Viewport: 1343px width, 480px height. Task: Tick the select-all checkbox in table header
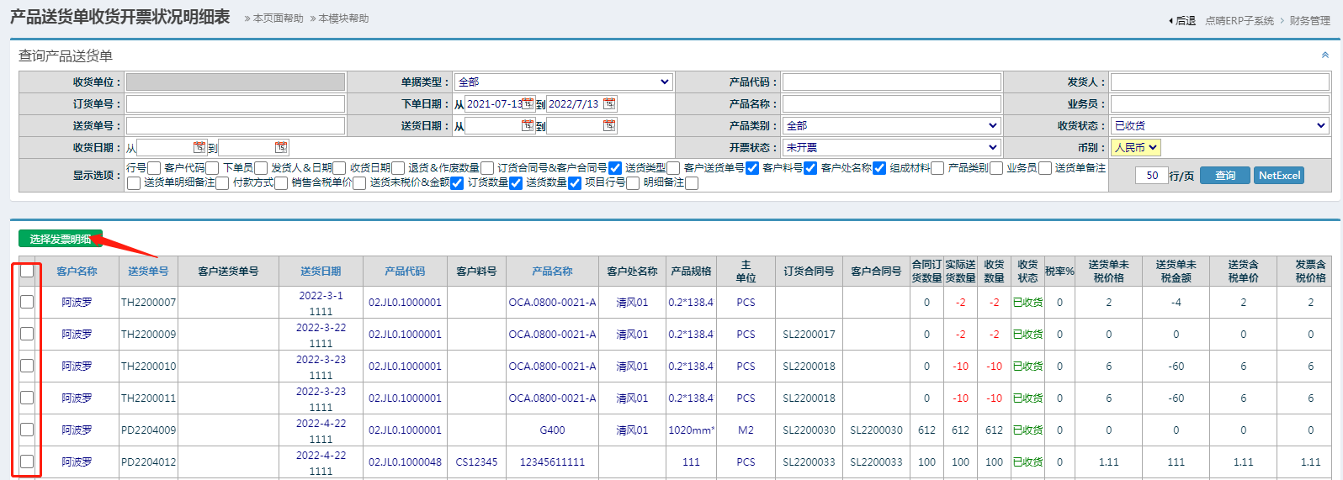coord(27,271)
